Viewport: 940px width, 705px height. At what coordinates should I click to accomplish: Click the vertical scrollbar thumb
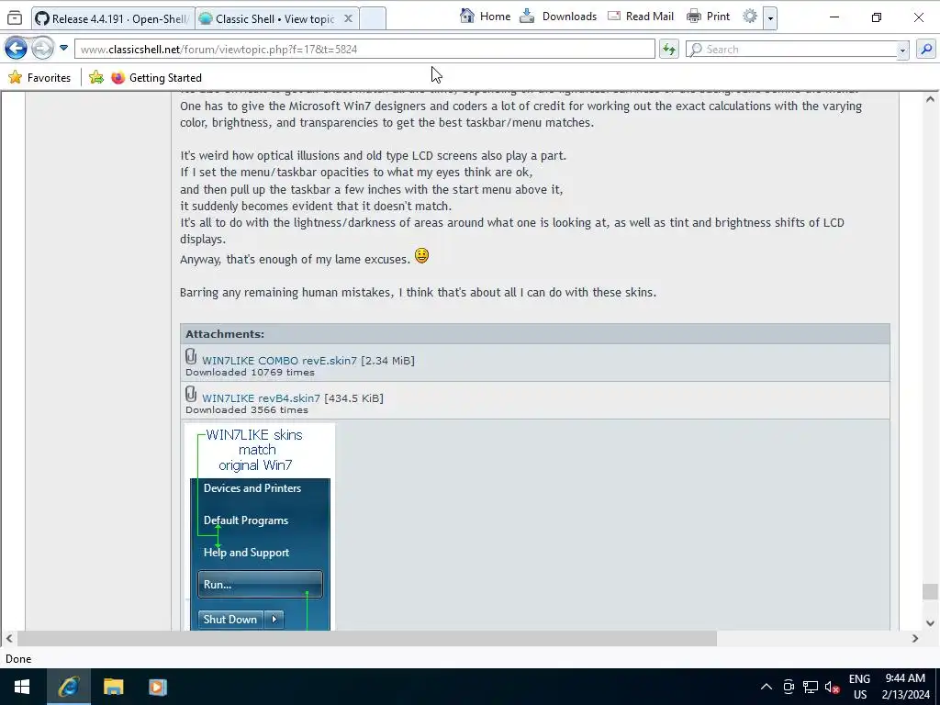coord(930,591)
